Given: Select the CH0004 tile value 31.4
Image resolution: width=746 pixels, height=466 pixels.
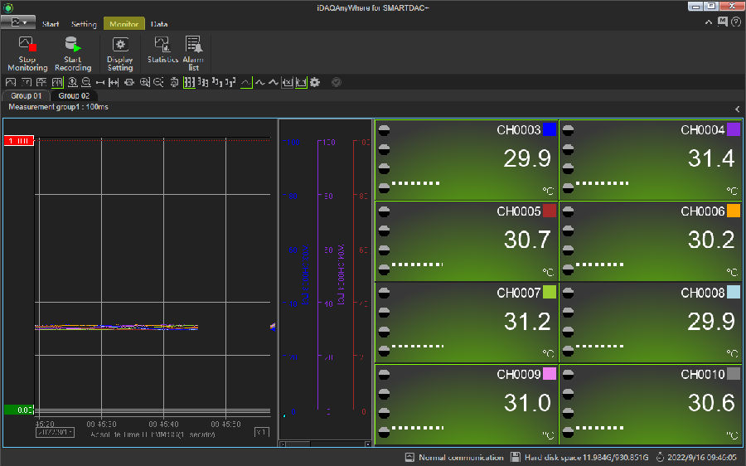Looking at the screenshot, I should (711, 158).
